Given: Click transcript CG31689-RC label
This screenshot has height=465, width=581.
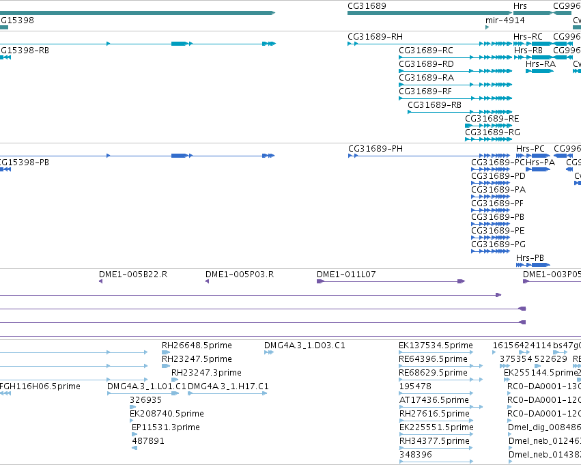Looking at the screenshot, I should 426,51.
